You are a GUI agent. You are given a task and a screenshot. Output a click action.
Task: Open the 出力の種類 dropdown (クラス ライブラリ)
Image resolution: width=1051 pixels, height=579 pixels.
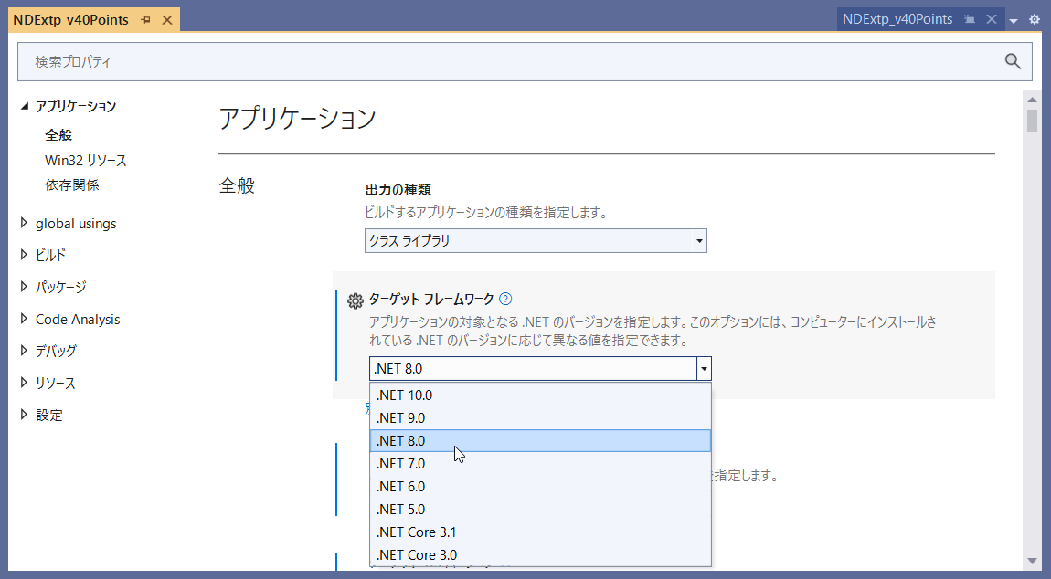(535, 241)
